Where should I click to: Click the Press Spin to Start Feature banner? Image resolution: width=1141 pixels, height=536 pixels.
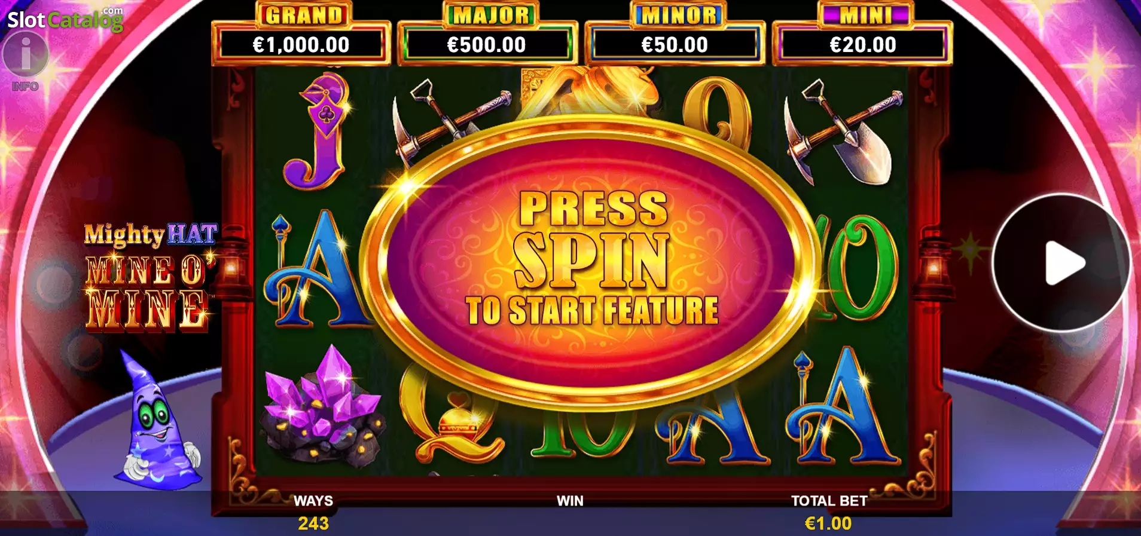590,261
